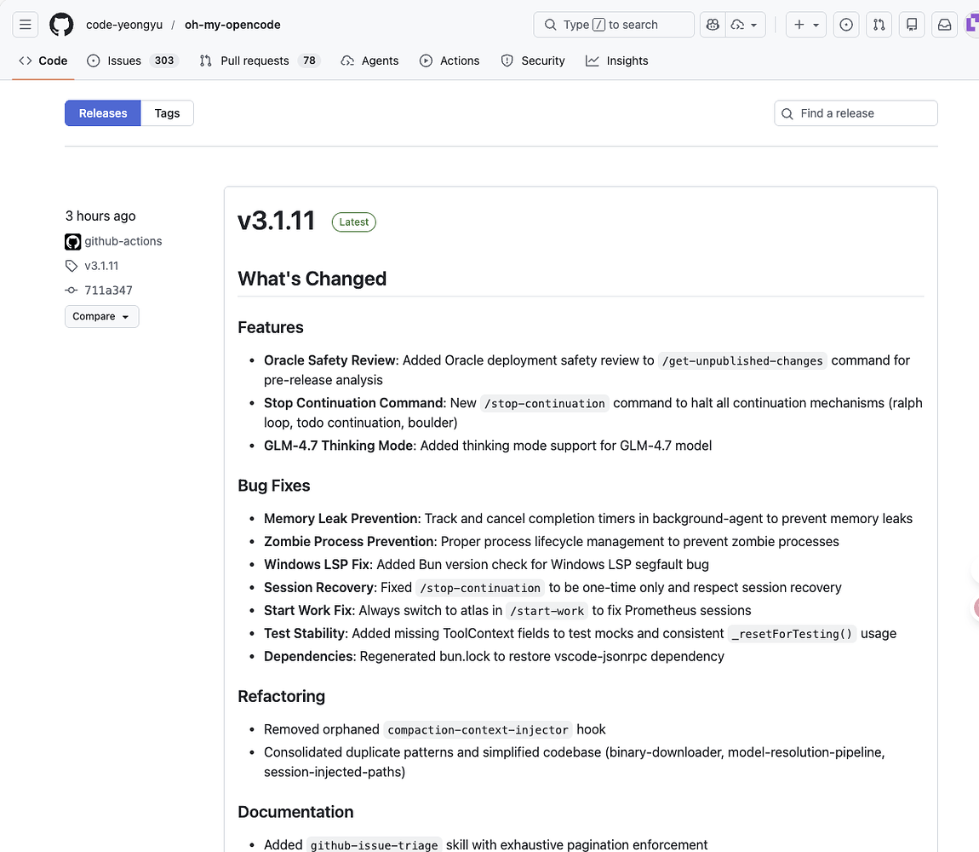Click the Insights tab graph icon

tap(592, 60)
